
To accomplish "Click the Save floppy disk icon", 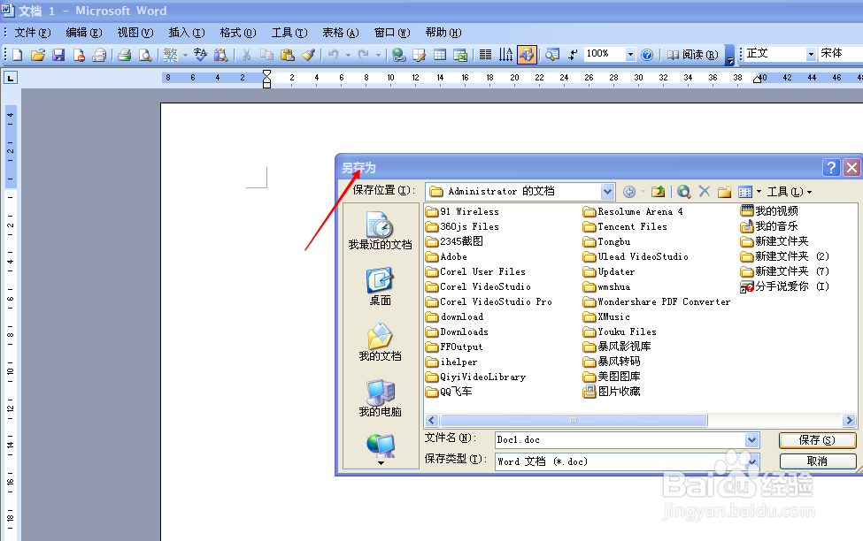I will pyautogui.click(x=58, y=55).
